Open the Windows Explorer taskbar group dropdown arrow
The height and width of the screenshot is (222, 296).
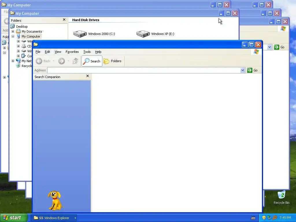pos(75,218)
